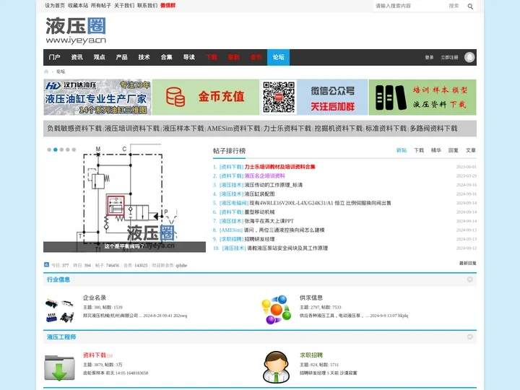Click 联系我们 in top bar
The image size is (520, 390).
click(147, 6)
